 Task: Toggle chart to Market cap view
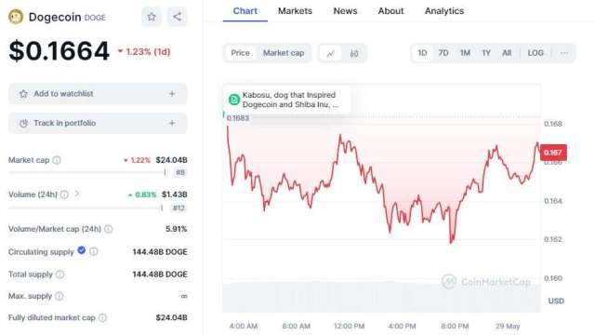point(284,53)
